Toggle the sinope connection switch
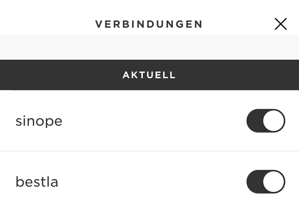The height and width of the screenshot is (210, 299). click(x=266, y=121)
